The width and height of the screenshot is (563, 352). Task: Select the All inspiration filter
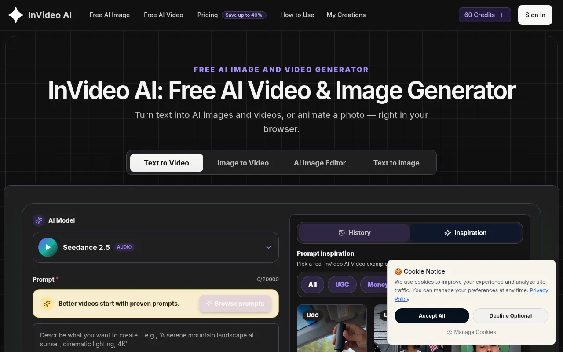click(313, 285)
